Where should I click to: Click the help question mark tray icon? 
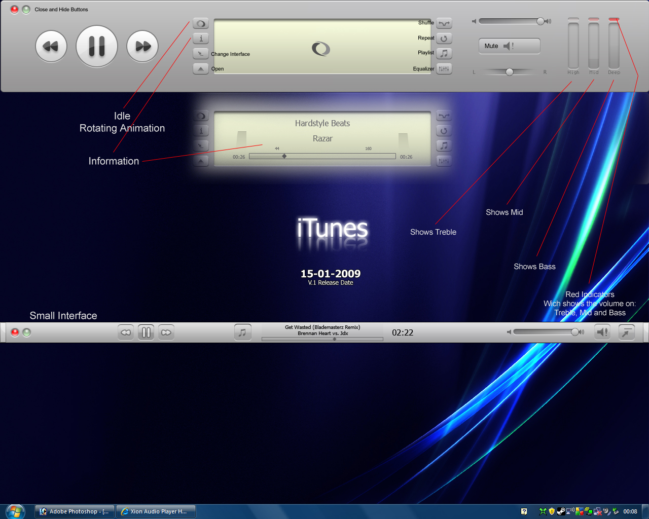pos(524,511)
